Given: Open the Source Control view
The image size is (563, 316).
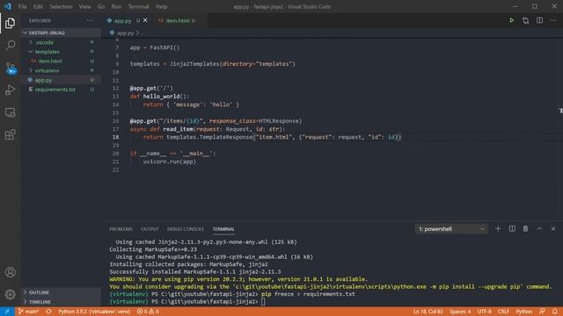Looking at the screenshot, I should [x=10, y=68].
